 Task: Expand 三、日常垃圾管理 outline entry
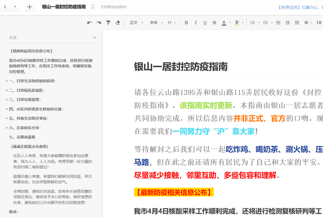[7, 100]
